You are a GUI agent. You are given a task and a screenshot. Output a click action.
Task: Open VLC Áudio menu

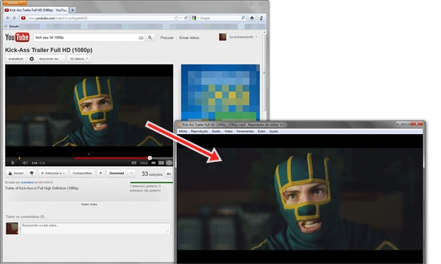216,131
